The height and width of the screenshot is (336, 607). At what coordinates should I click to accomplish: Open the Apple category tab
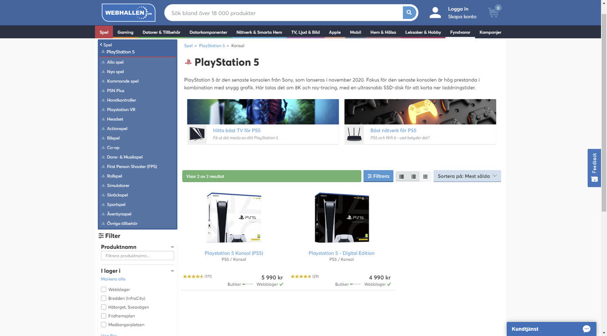click(334, 32)
